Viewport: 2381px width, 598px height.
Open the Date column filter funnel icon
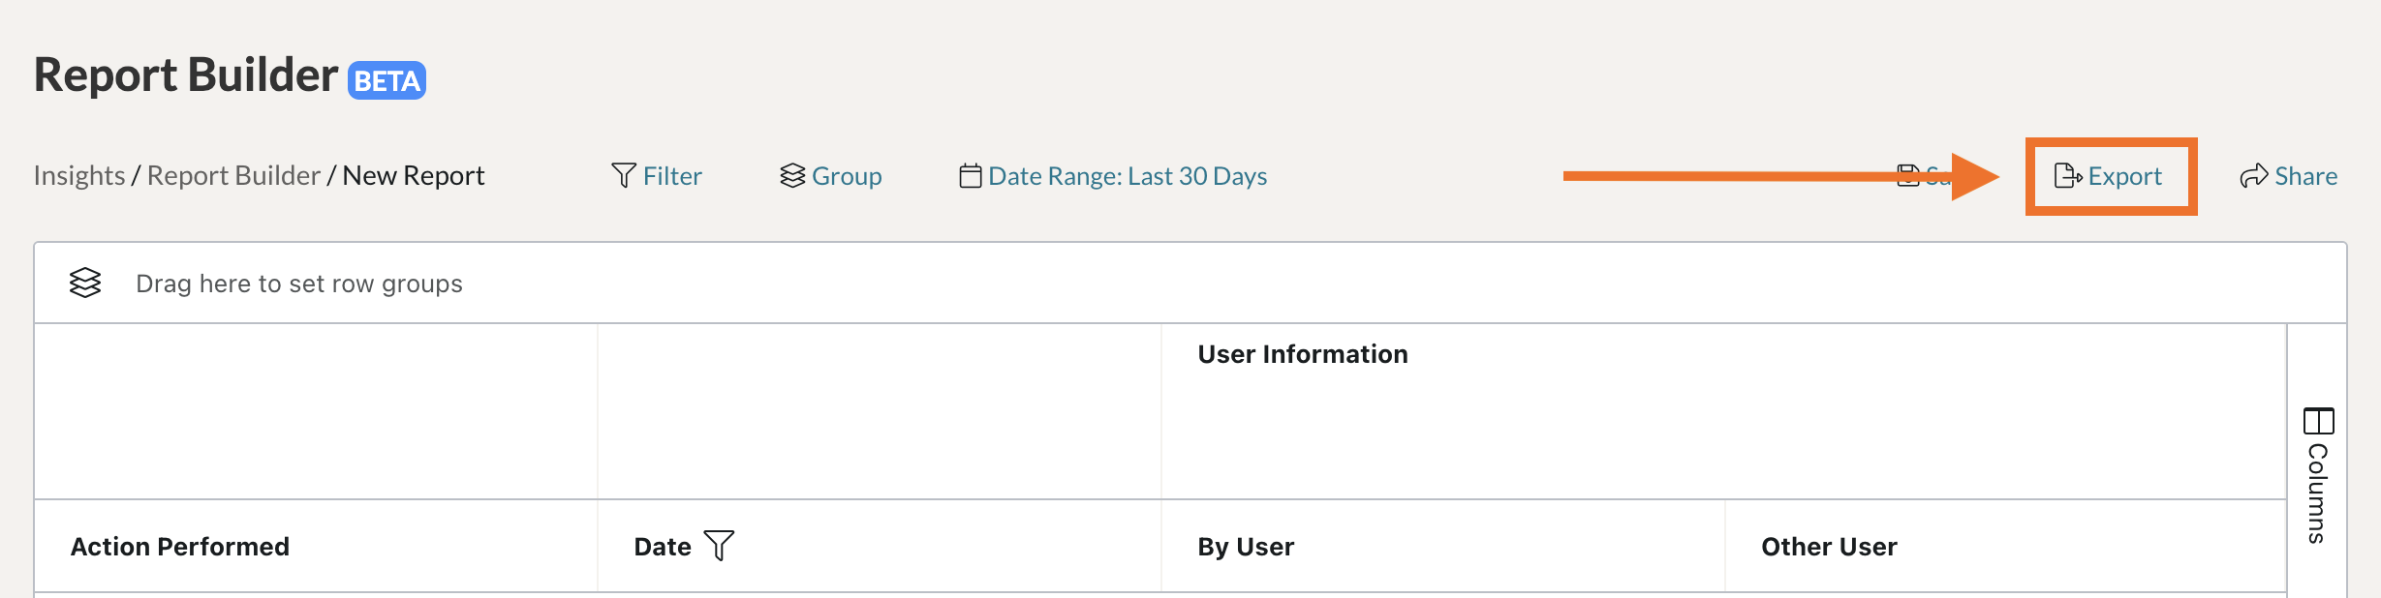719,546
